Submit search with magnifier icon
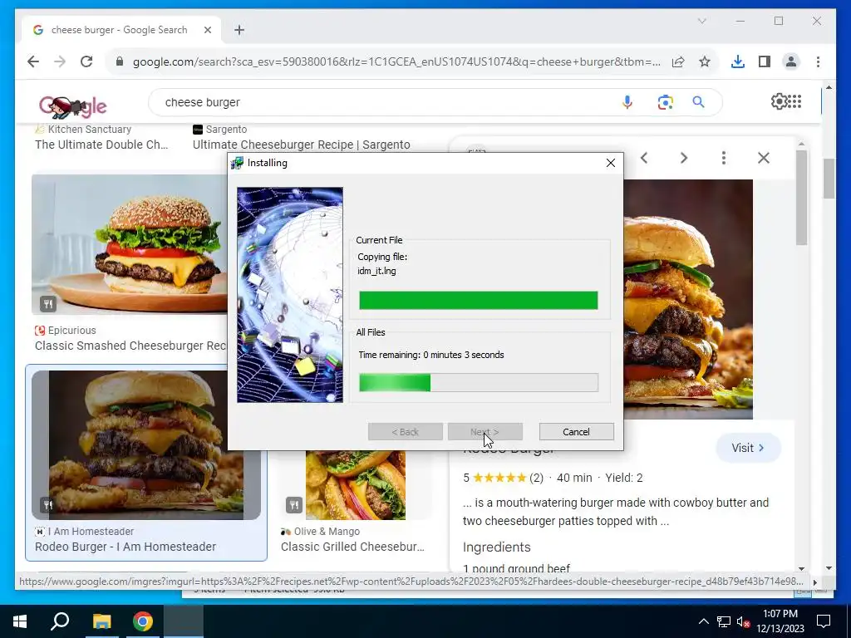 click(x=698, y=102)
